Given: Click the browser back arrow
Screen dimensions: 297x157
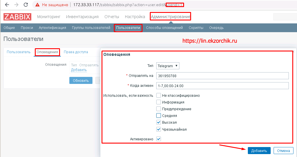Looking at the screenshot, I should coord(7,5).
